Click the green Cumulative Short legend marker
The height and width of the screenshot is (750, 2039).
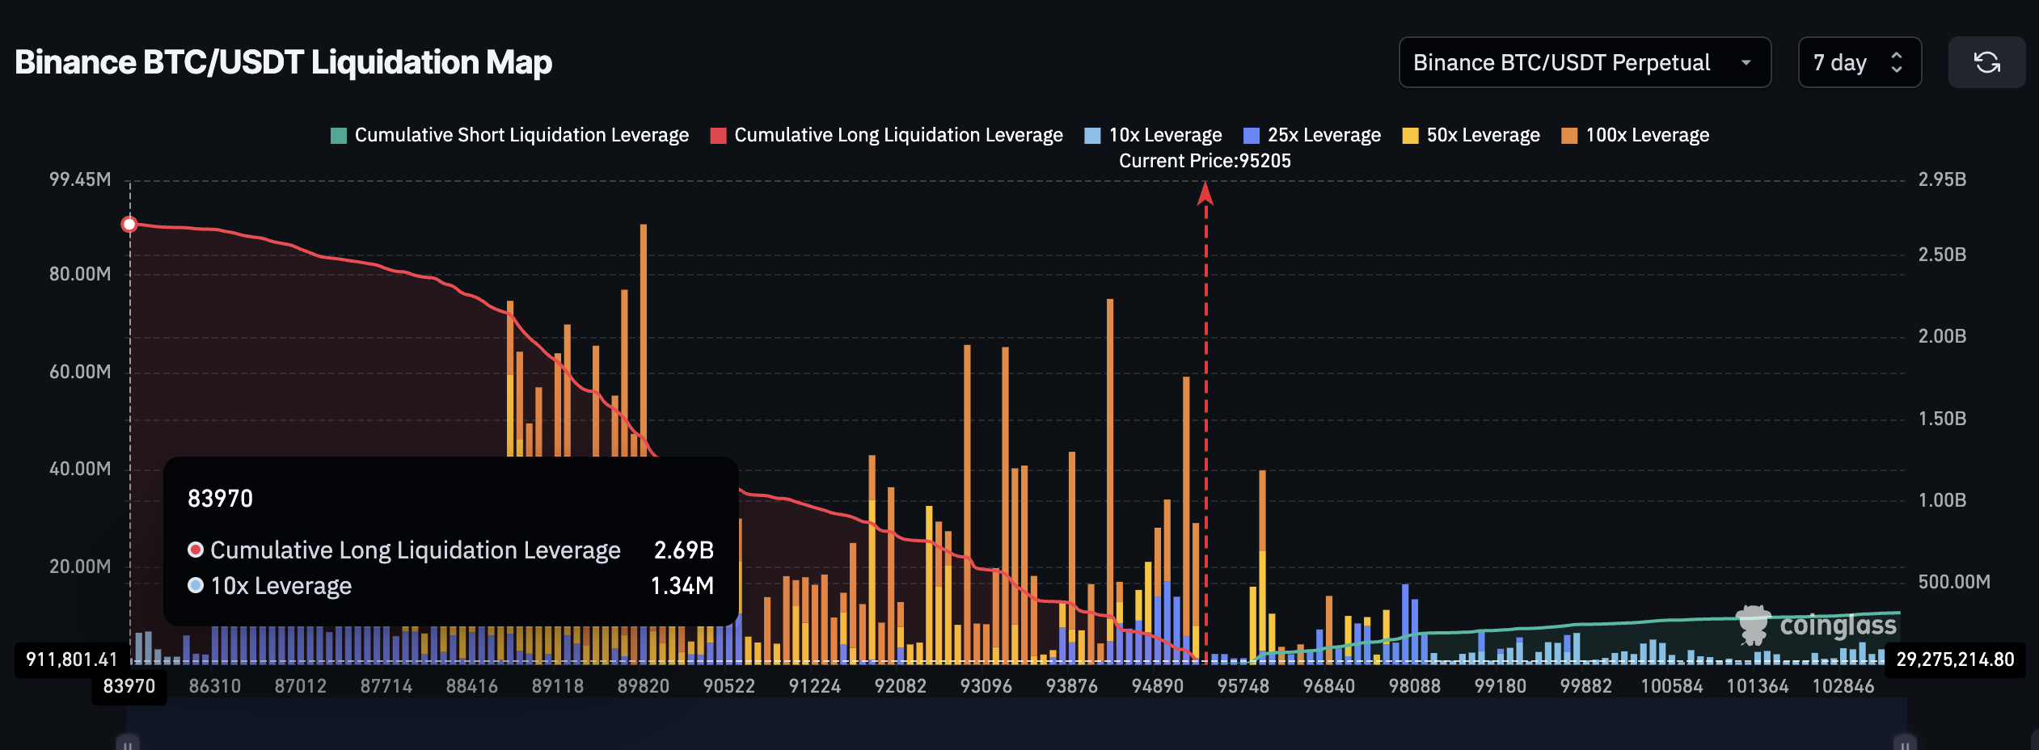(338, 135)
